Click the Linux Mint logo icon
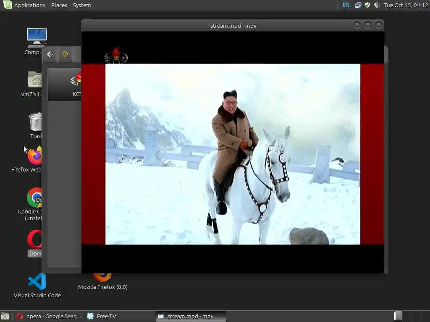The height and width of the screenshot is (322, 430). [8, 5]
